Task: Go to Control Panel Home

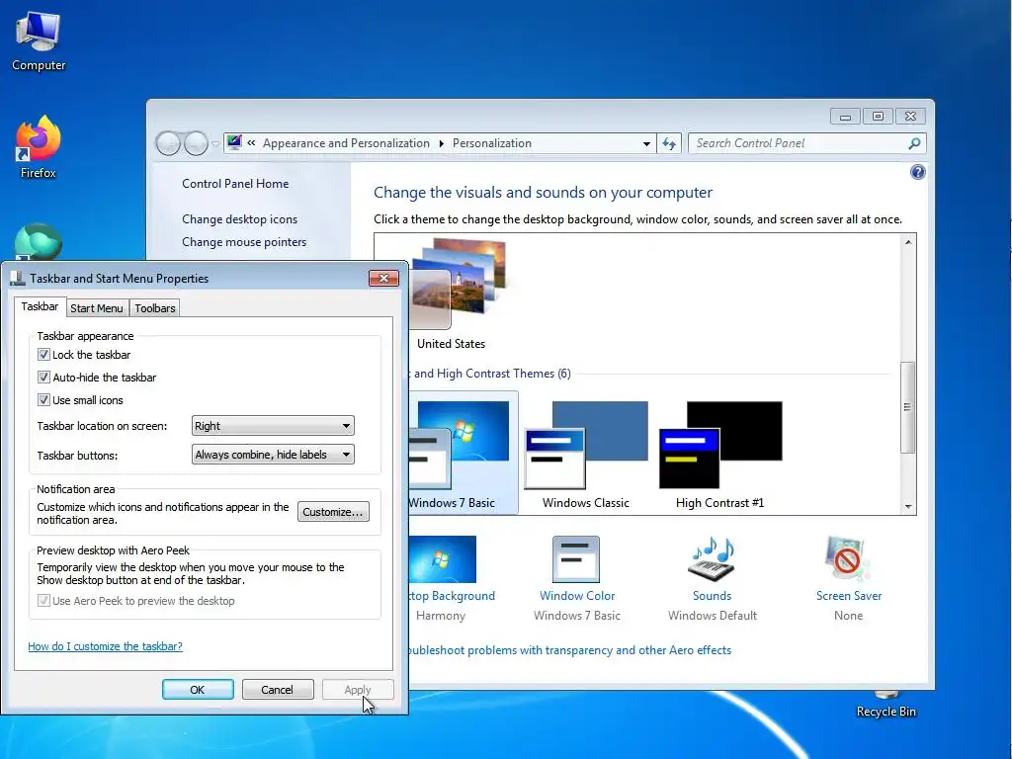Action: point(235,183)
